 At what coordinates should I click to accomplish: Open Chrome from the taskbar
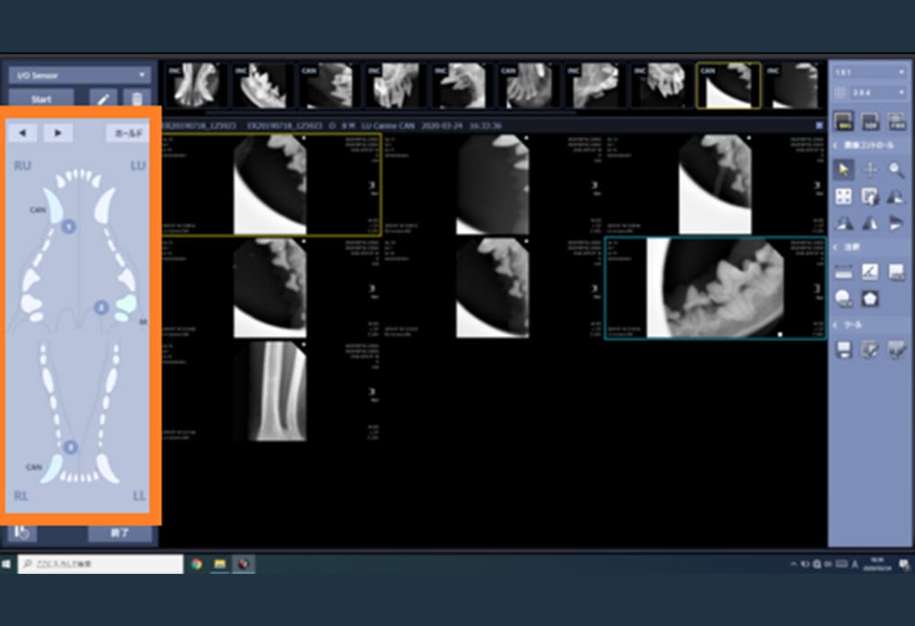(x=197, y=564)
